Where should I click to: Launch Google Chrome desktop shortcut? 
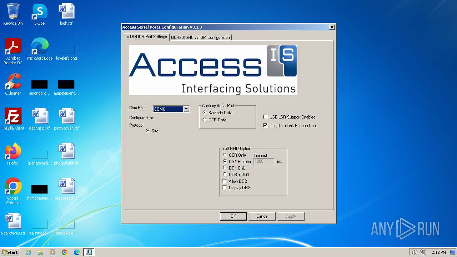(x=13, y=191)
